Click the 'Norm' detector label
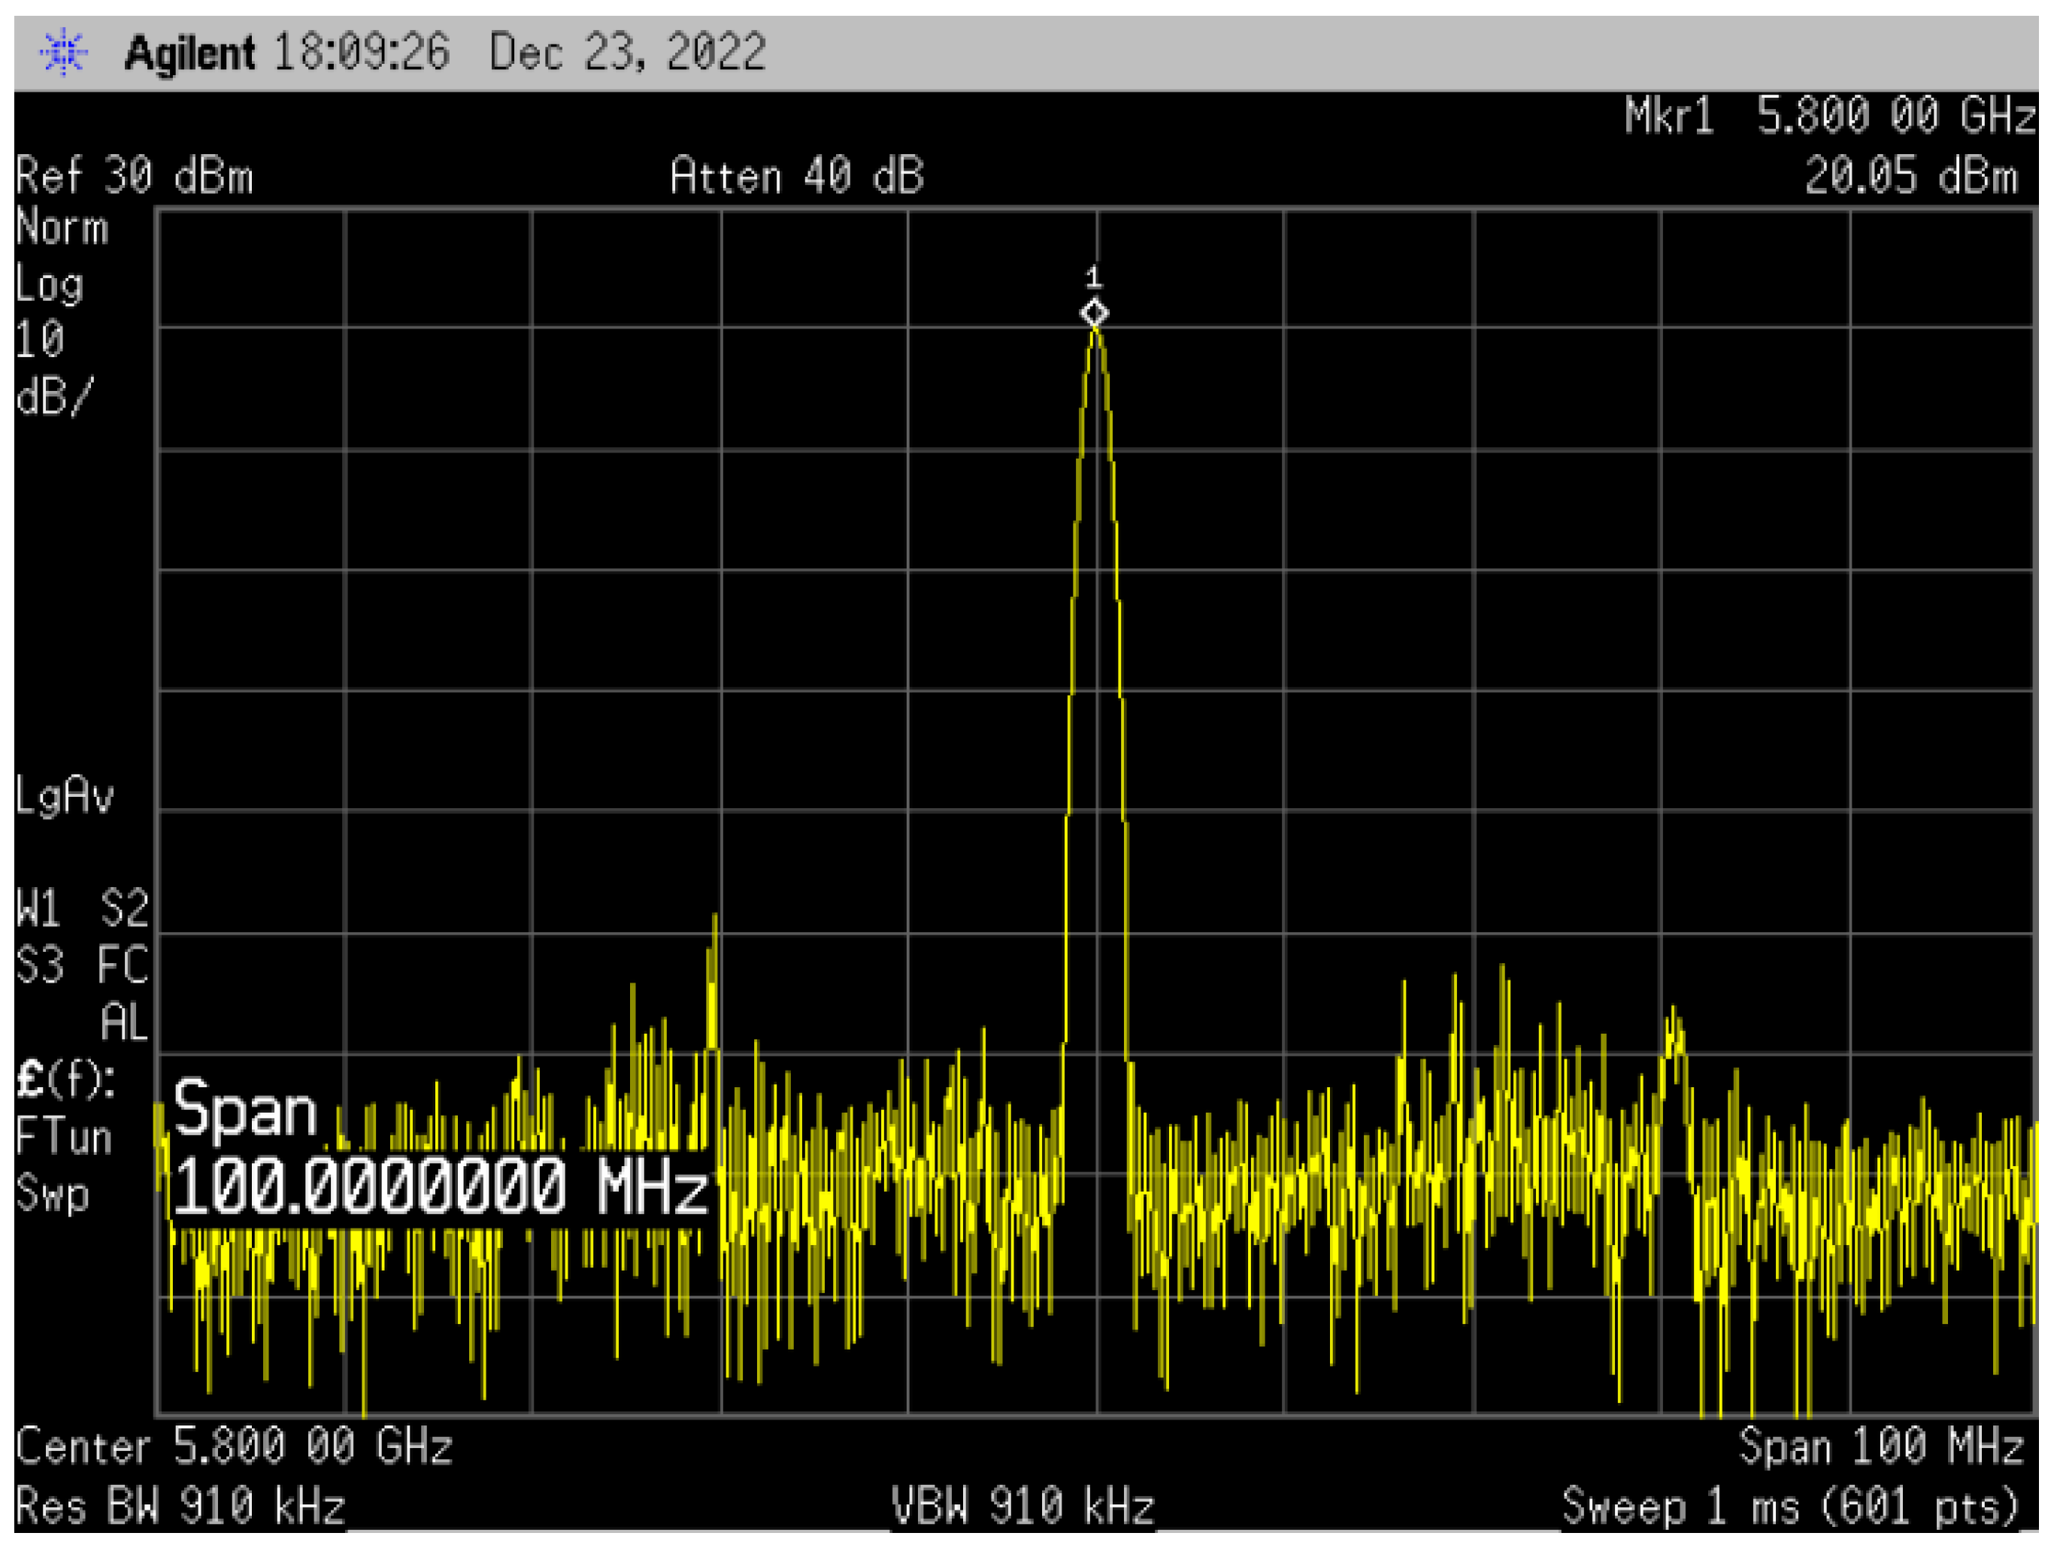The width and height of the screenshot is (2054, 1545). (62, 229)
